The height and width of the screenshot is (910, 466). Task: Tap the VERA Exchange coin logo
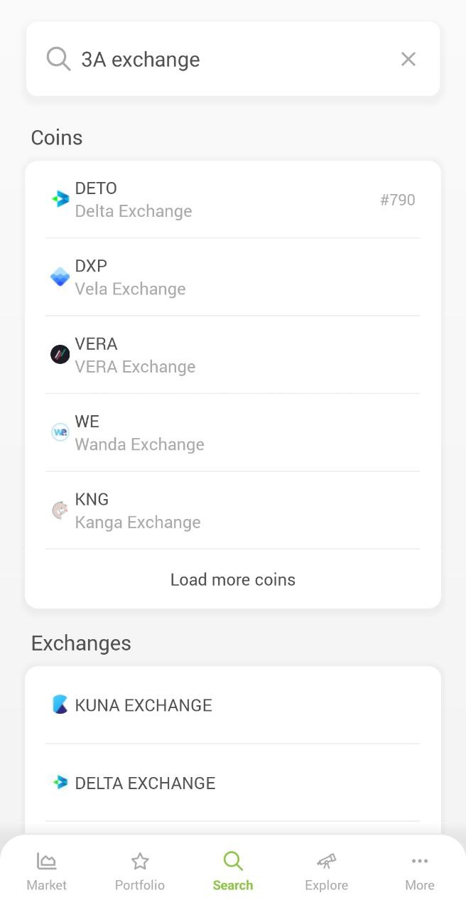(x=60, y=354)
